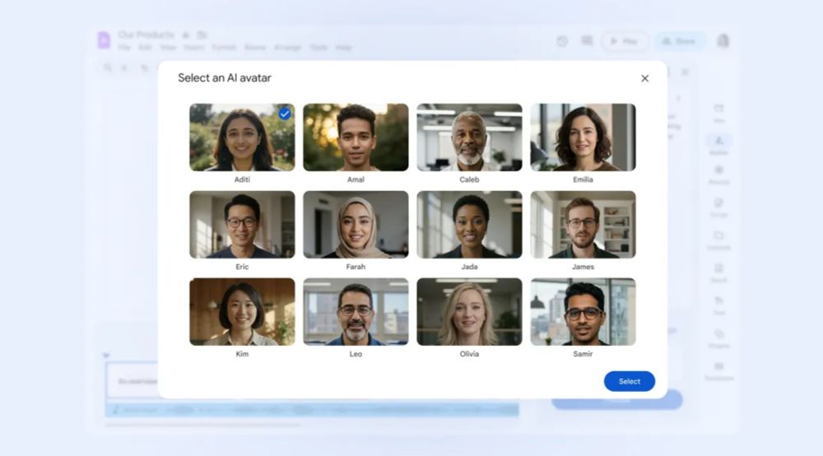
Task: Pick the Jada avatar thumbnail
Action: 469,224
